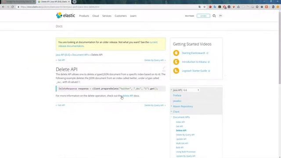
Task: Open Get API in sidebar list
Action: (x=180, y=126)
